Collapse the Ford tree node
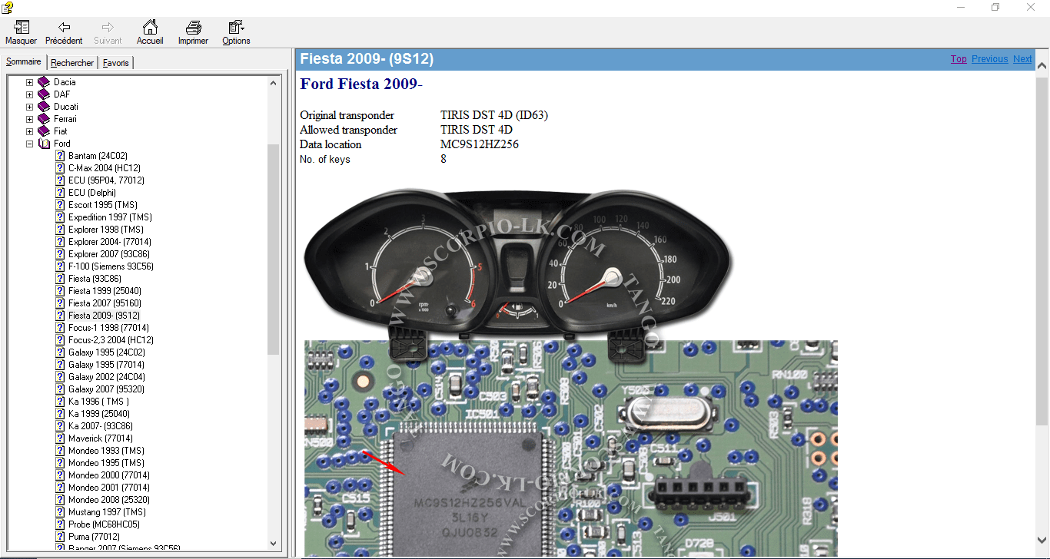 pos(29,143)
